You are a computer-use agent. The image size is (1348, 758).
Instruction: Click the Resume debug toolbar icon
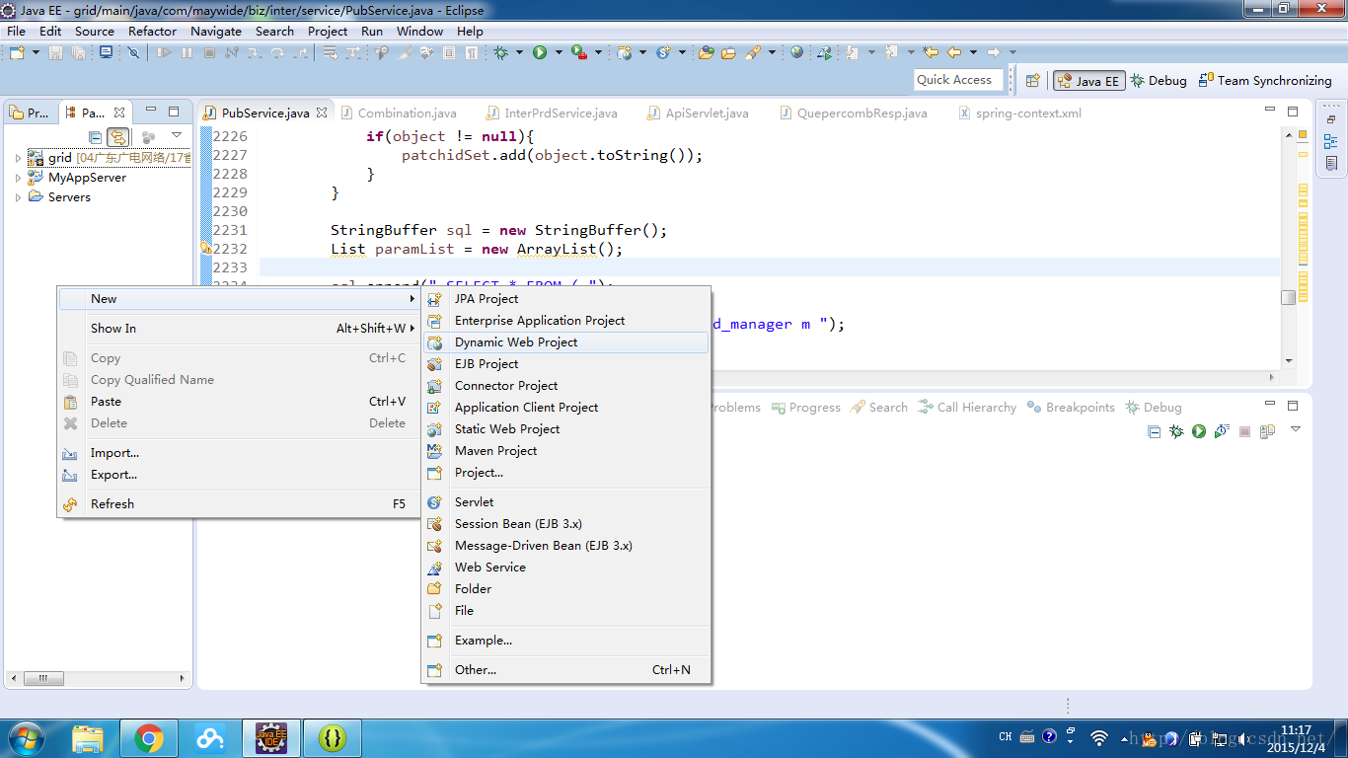tap(164, 52)
